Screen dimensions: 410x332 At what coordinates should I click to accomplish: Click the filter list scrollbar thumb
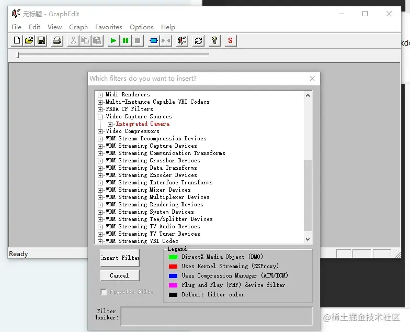click(307, 195)
